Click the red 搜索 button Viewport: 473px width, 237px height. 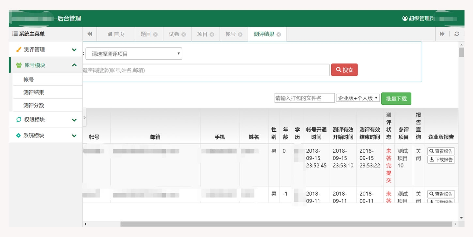(x=344, y=70)
